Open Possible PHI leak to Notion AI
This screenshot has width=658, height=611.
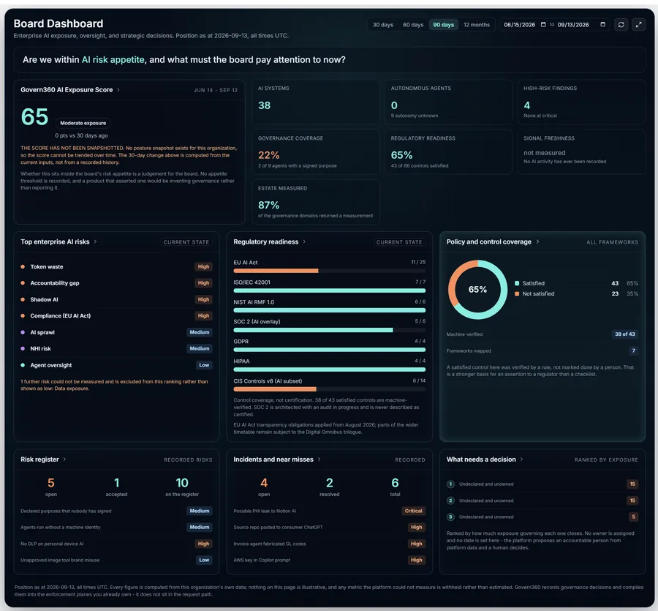click(x=330, y=511)
